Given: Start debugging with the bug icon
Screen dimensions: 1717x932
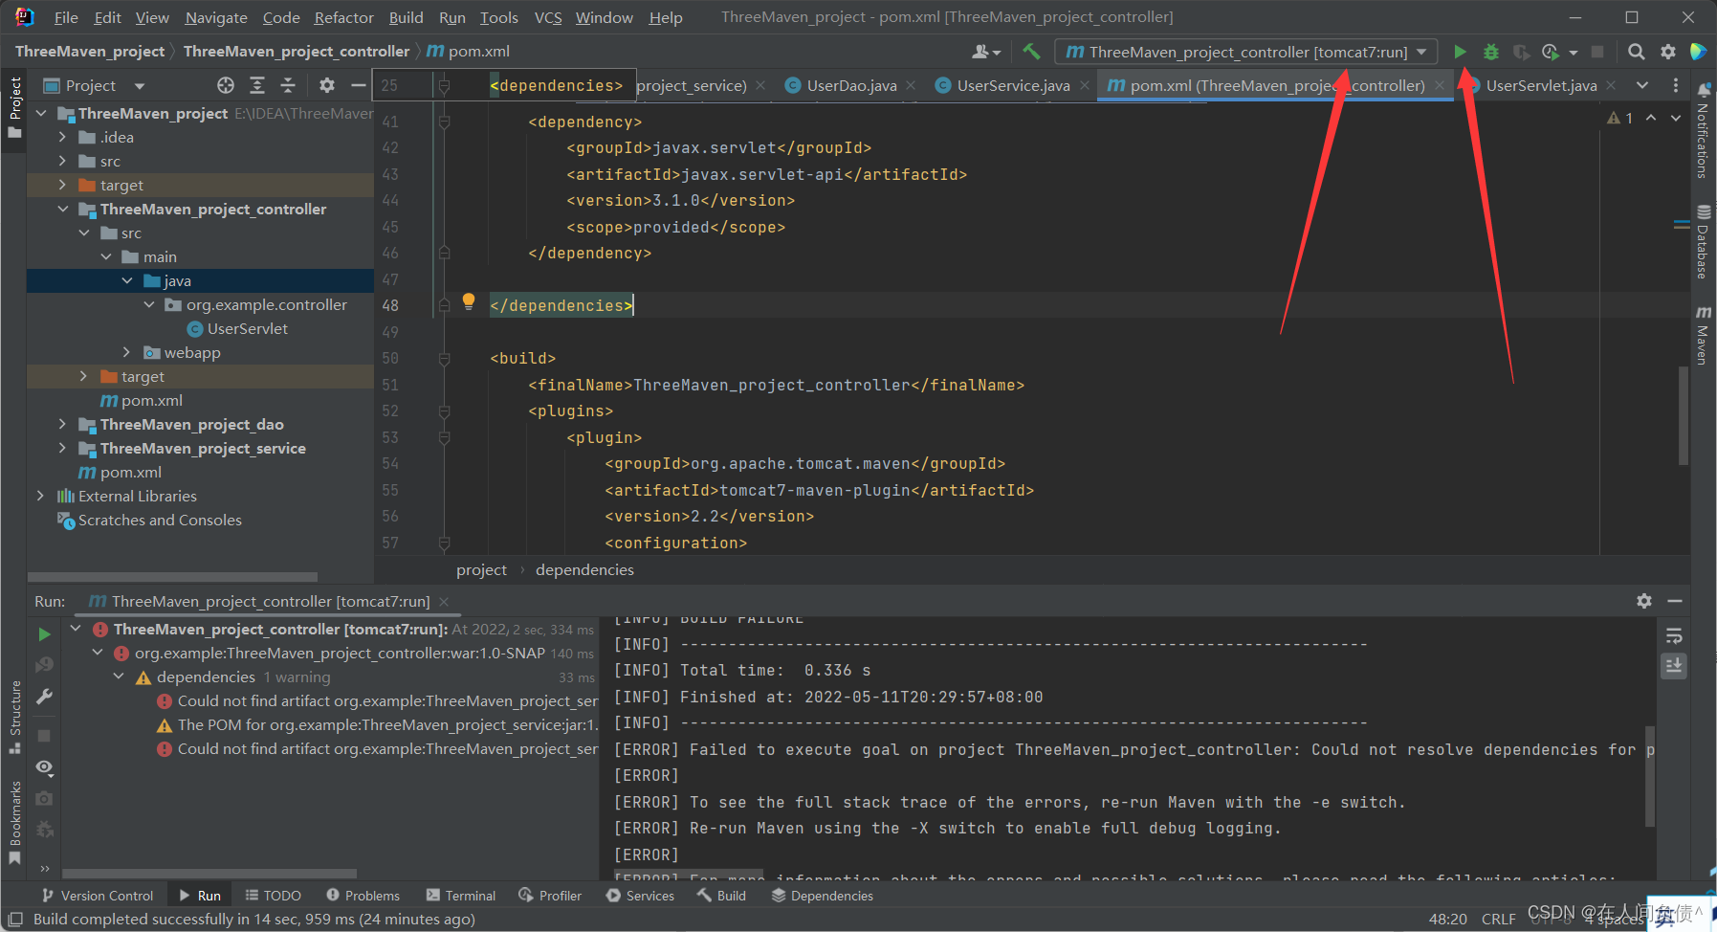Looking at the screenshot, I should pos(1490,52).
